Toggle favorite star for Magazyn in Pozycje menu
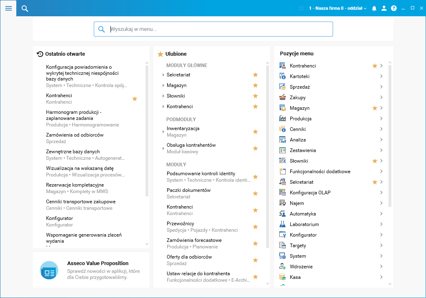Viewport: 426px width, 298px height. click(375, 108)
